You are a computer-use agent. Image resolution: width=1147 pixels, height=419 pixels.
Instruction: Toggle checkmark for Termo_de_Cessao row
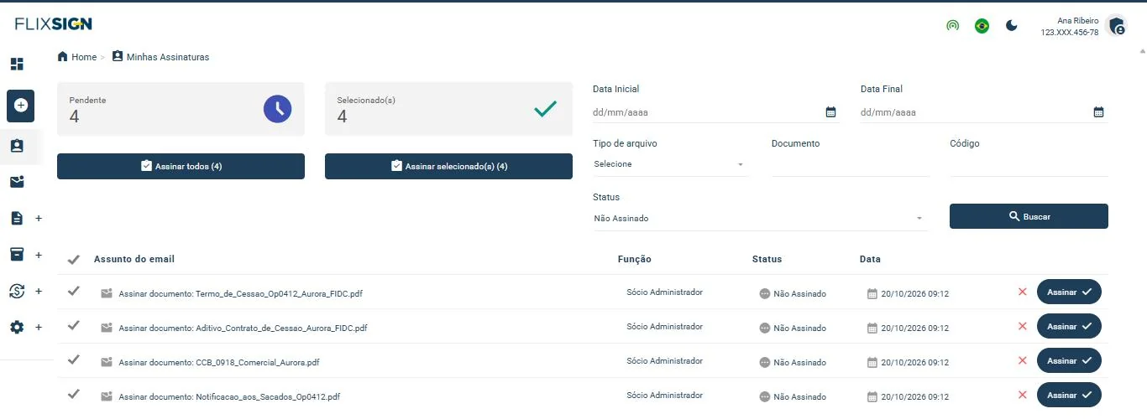tap(74, 291)
